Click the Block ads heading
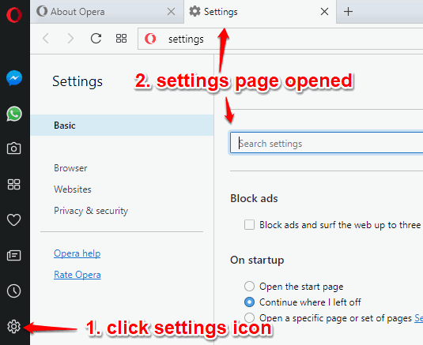Viewport: 423px width, 345px height. tap(254, 198)
